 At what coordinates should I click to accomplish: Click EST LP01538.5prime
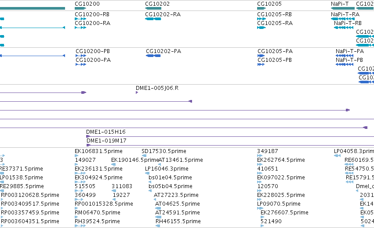pyautogui.click(x=21, y=178)
